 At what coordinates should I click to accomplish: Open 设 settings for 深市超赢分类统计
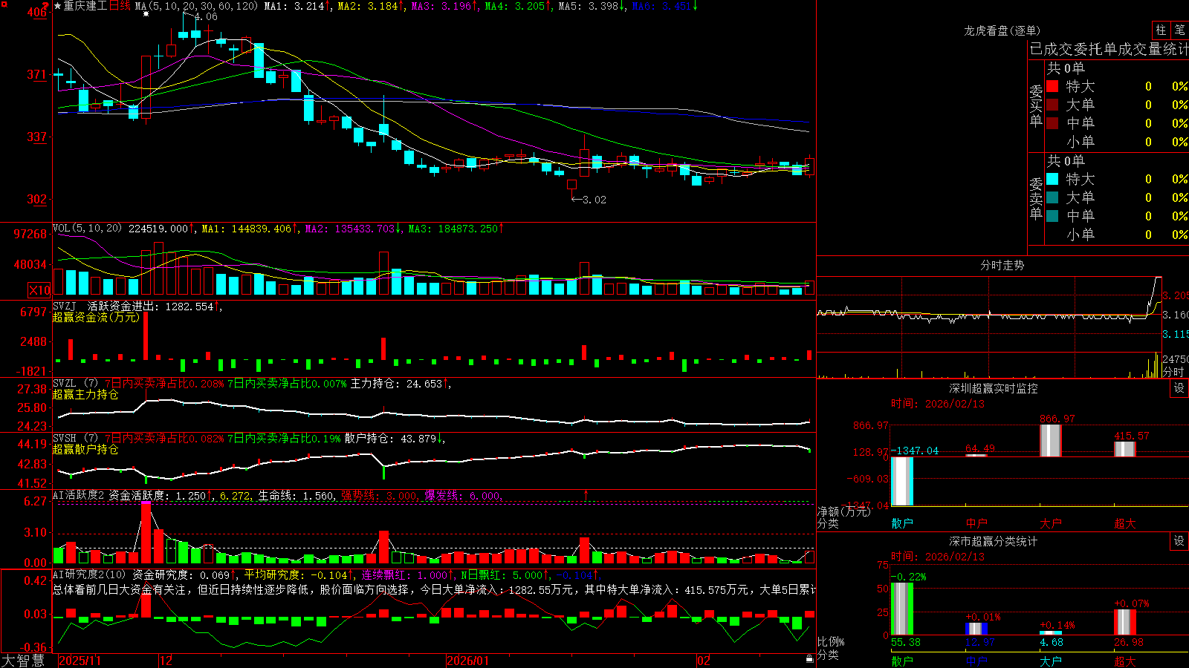(1179, 541)
